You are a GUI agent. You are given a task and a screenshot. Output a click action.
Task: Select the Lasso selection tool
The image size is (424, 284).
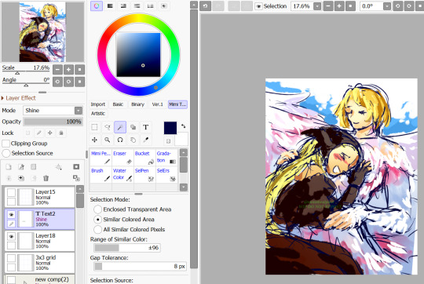tap(108, 127)
